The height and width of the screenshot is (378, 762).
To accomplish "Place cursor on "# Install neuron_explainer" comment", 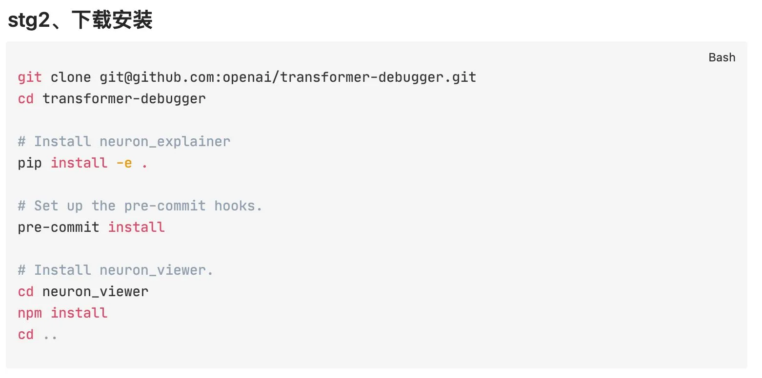I will 124,141.
